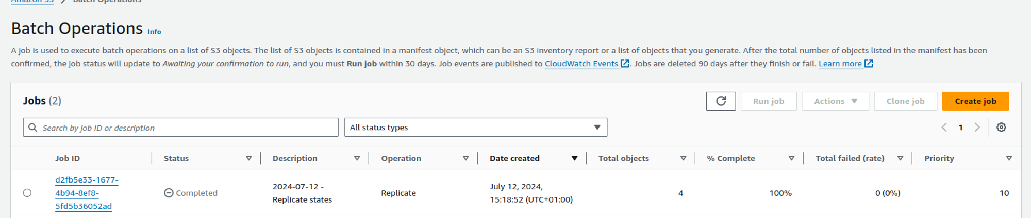Select the Replicate states job radio button
The height and width of the screenshot is (218, 1031).
click(x=27, y=193)
